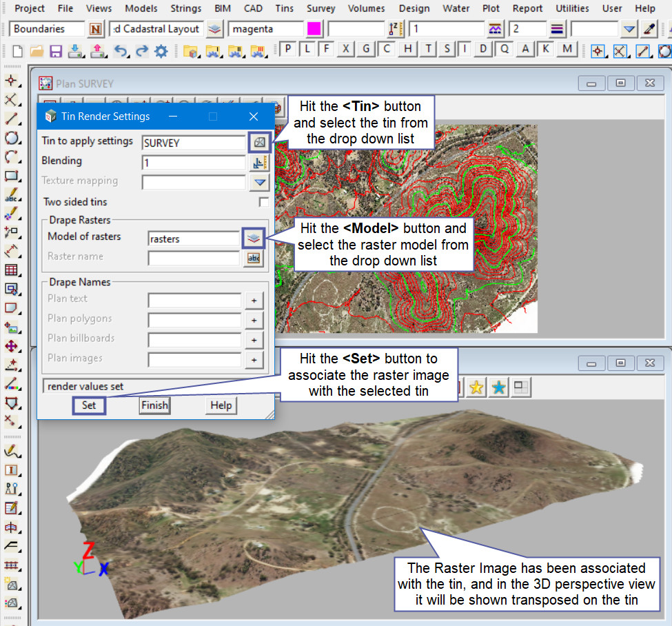Screen dimensions: 672x626
Task: Open the Survey menu
Action: coord(320,8)
